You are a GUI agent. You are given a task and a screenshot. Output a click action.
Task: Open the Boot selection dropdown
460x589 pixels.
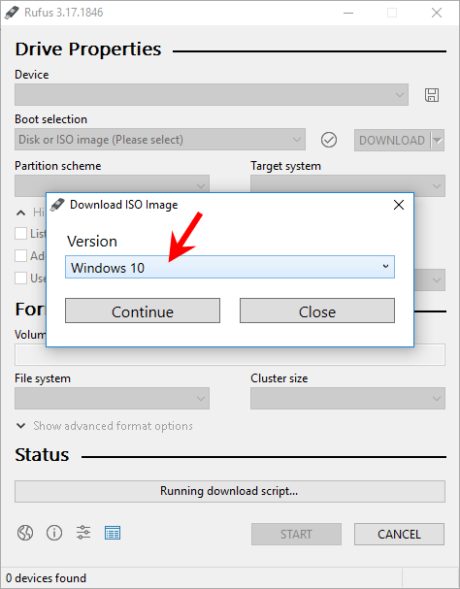point(160,140)
